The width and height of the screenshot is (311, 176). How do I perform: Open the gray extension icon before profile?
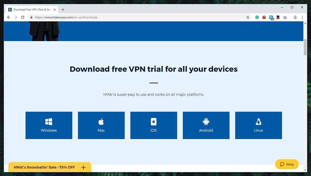tap(285, 17)
